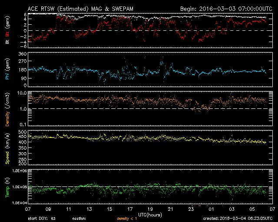Click the '13' hour label on the time axis
The image size is (278, 222).
point(89,209)
